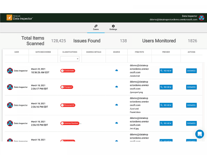207x155 pixels.
Task: Click the Credentials classification tag
Action: pyautogui.click(x=68, y=71)
